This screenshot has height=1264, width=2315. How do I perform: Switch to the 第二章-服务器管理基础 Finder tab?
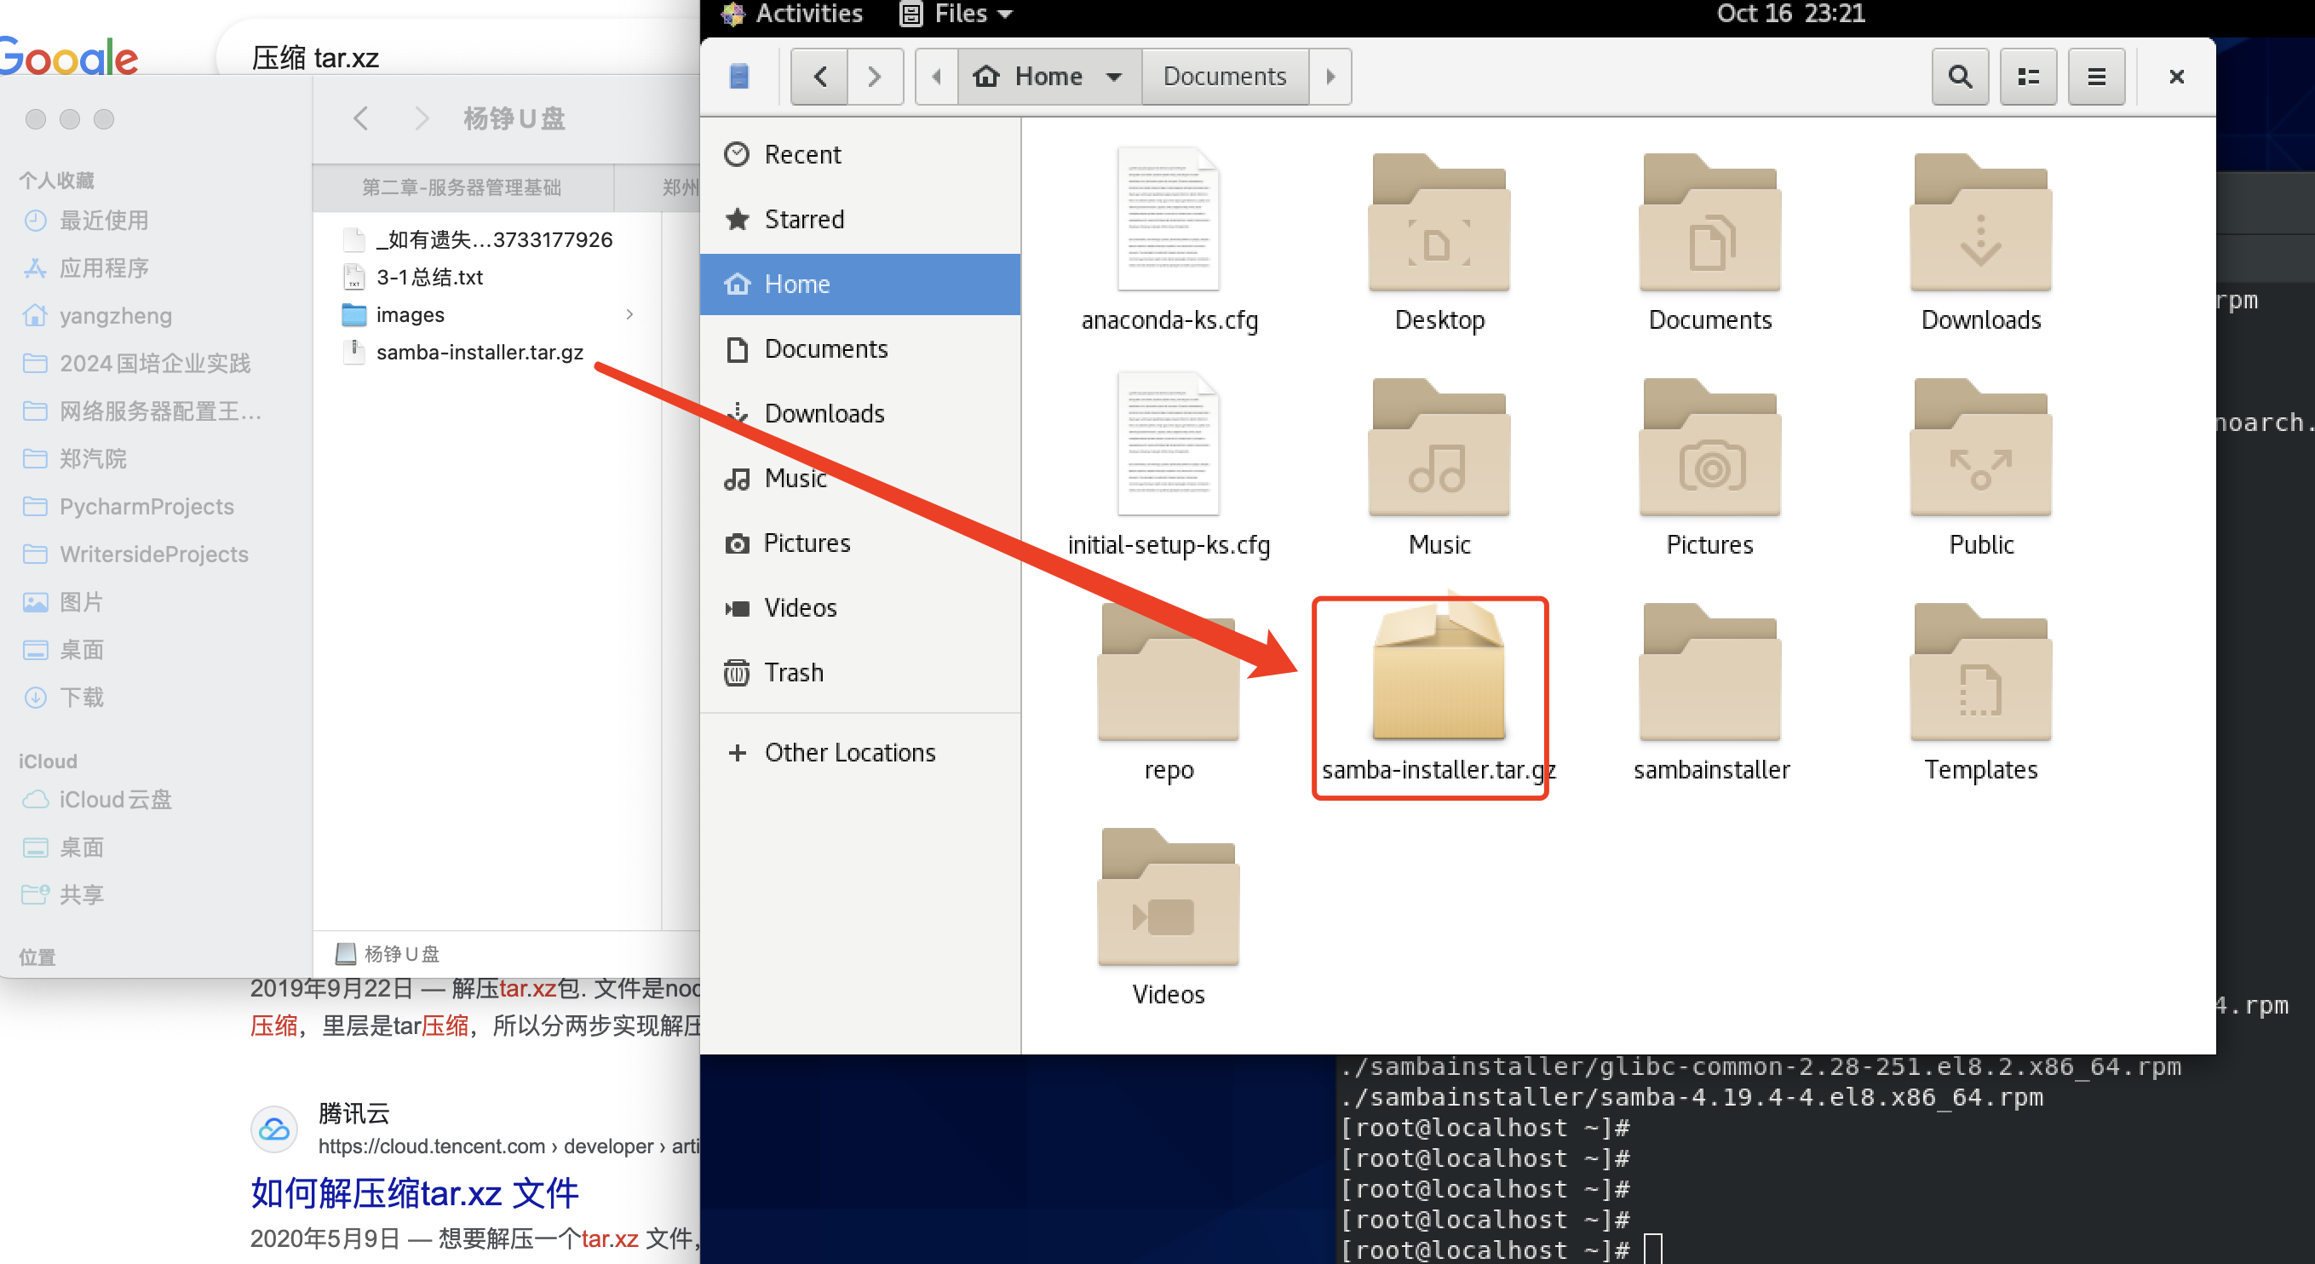click(x=462, y=187)
